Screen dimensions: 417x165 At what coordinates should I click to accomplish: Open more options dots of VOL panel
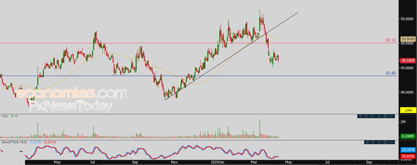[x=391, y=116]
